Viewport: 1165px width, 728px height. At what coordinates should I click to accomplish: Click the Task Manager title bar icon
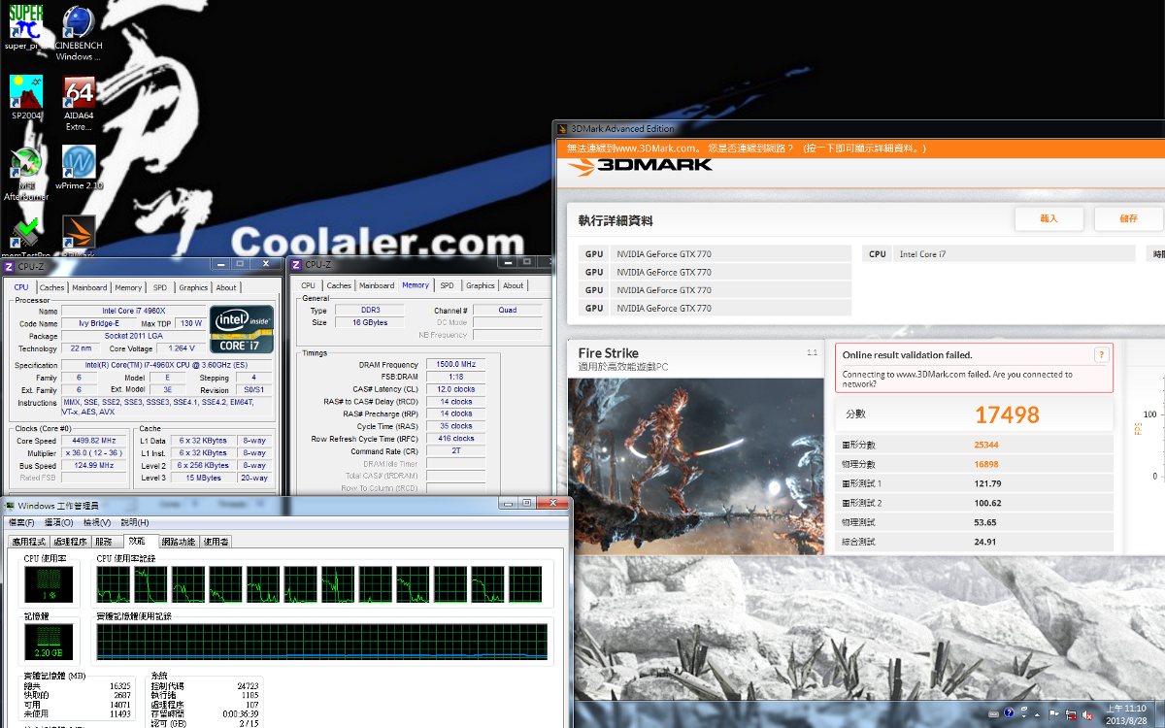click(x=11, y=505)
